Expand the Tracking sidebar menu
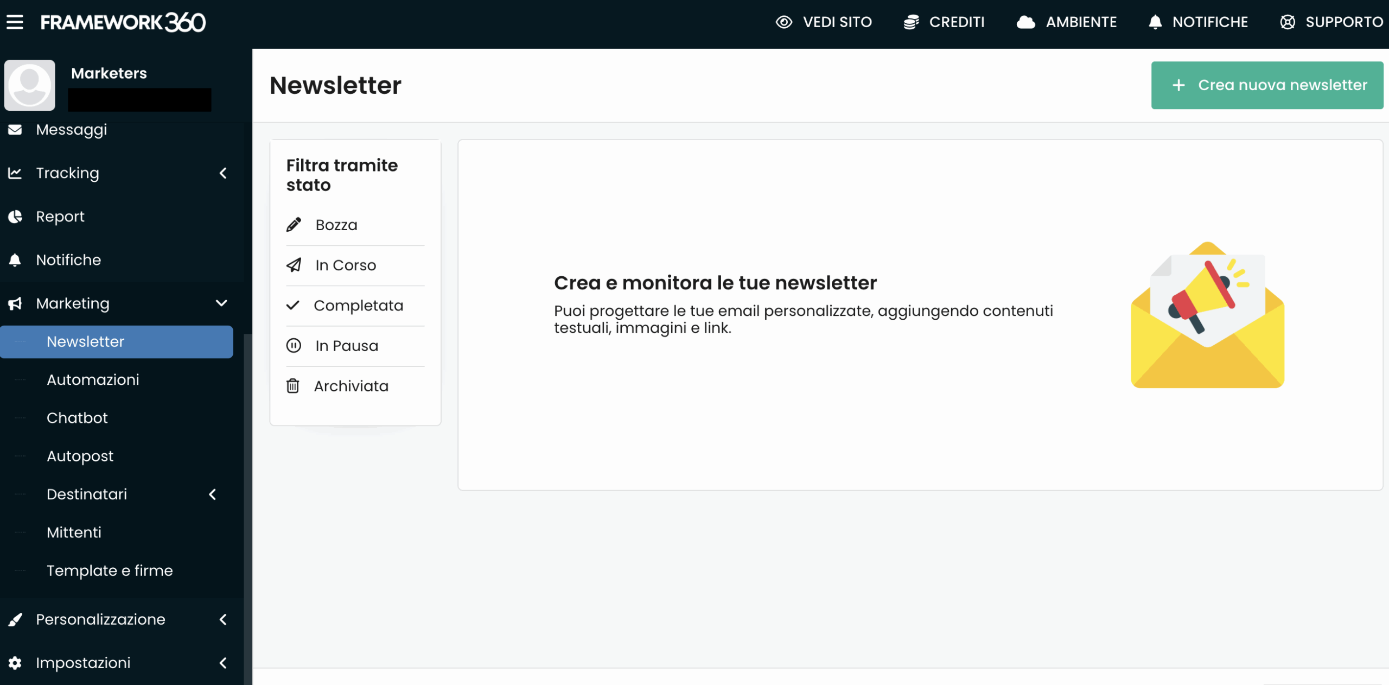This screenshot has width=1389, height=685. (x=222, y=173)
